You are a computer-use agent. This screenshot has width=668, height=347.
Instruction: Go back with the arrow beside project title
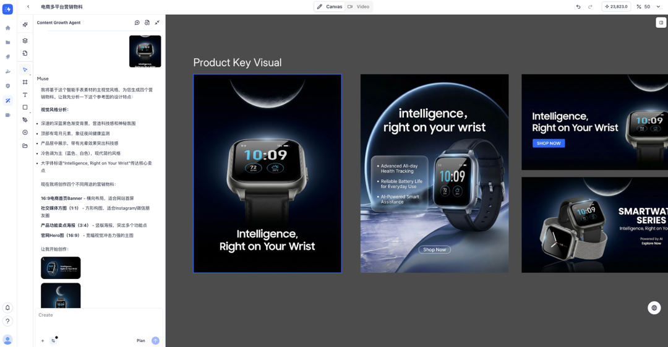tap(28, 6)
